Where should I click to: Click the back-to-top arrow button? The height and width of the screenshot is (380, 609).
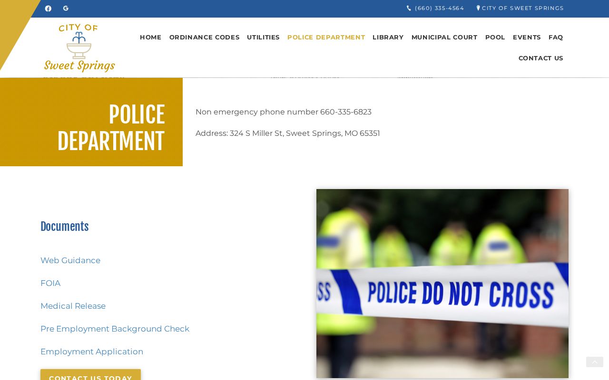[595, 362]
